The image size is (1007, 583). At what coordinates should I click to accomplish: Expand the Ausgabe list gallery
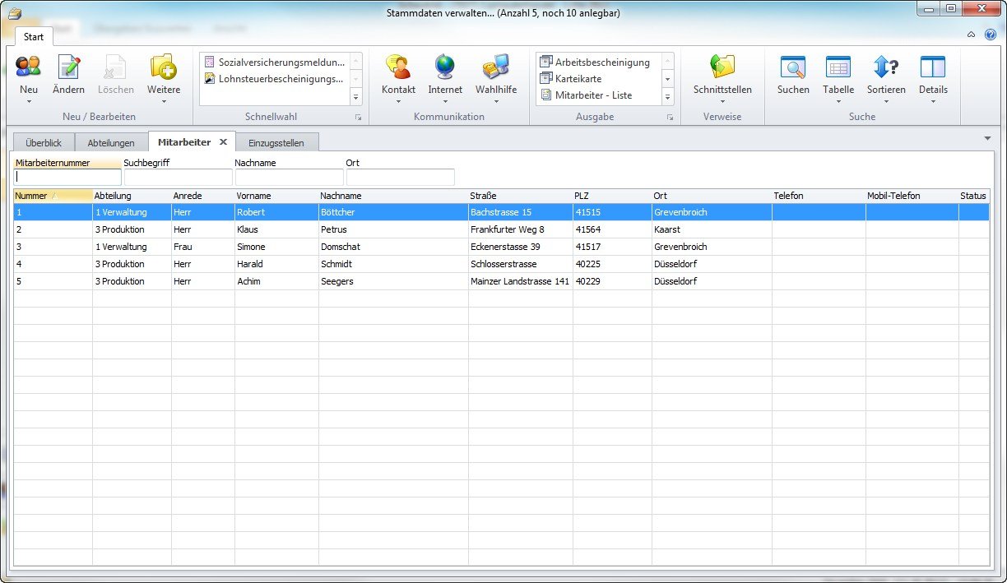pos(668,96)
